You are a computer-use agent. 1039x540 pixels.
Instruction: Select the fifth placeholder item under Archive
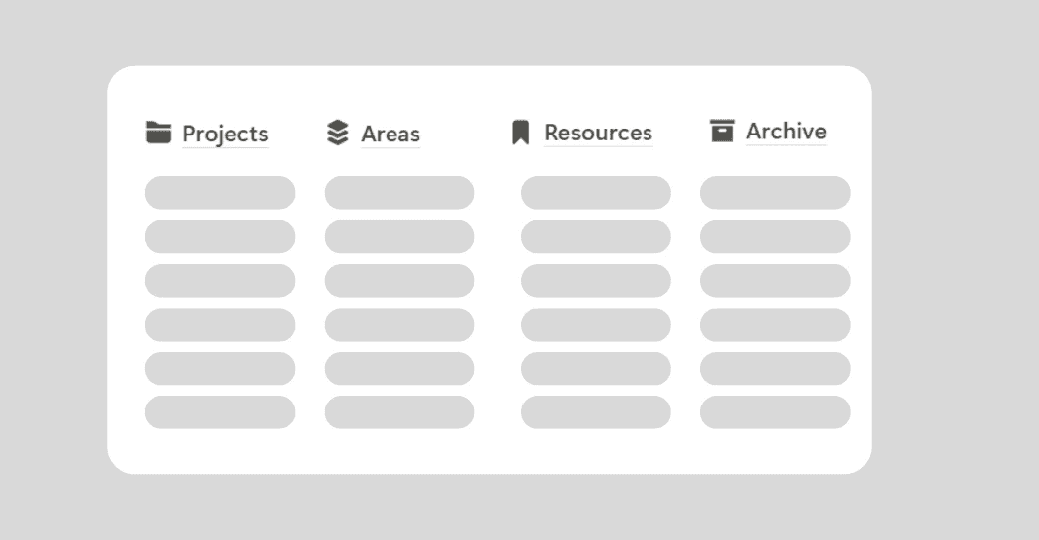(x=775, y=369)
